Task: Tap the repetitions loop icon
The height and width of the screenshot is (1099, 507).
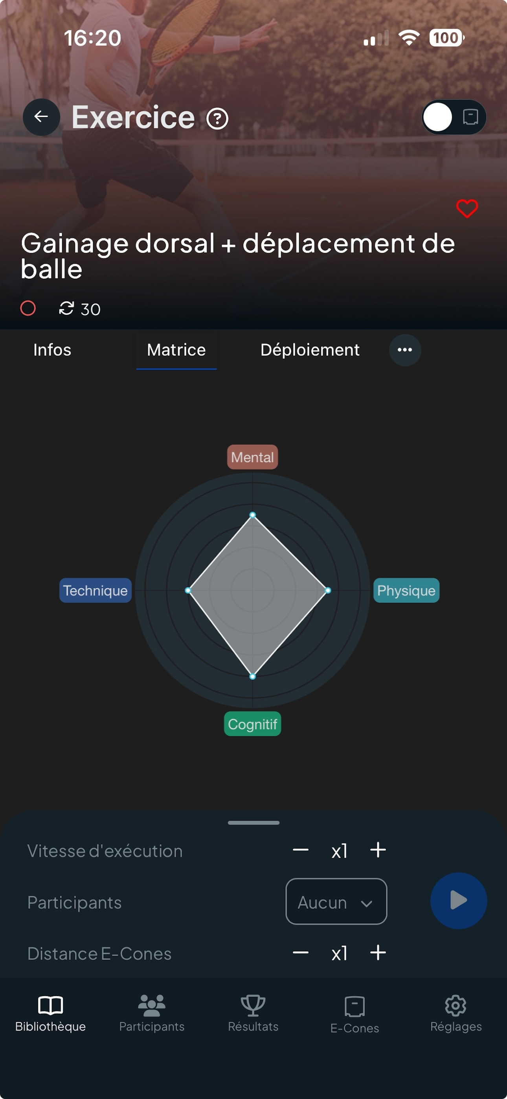Action: click(x=66, y=308)
